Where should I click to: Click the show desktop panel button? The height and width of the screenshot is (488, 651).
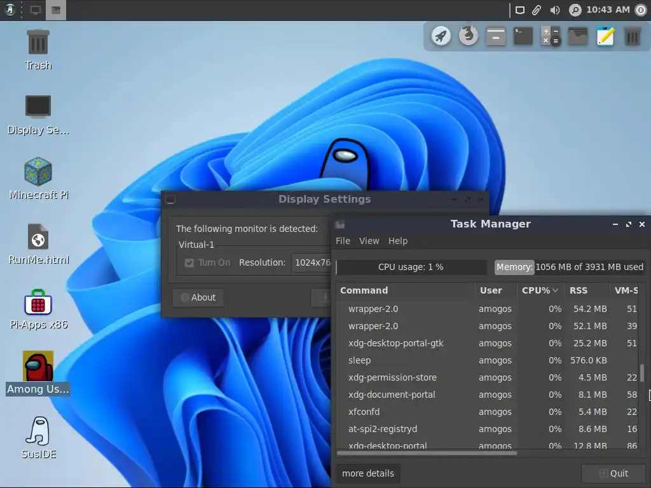click(x=36, y=10)
